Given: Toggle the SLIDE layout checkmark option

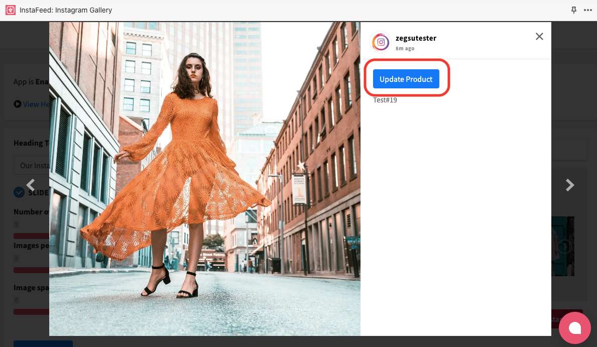Looking at the screenshot, I should pos(19,192).
